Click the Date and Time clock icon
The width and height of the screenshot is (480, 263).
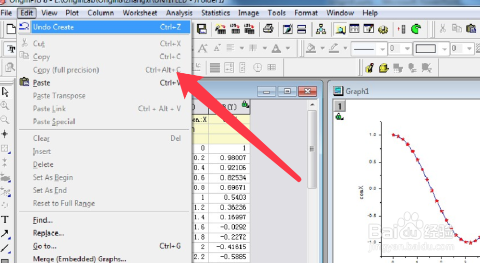tap(257, 68)
